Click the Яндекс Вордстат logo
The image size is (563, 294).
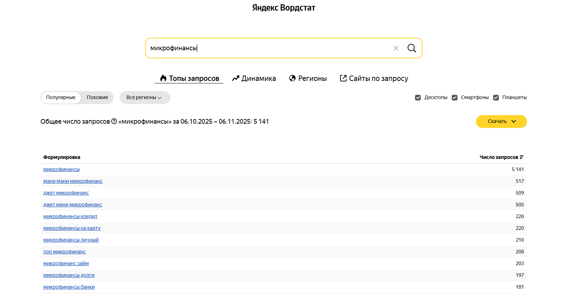point(283,8)
